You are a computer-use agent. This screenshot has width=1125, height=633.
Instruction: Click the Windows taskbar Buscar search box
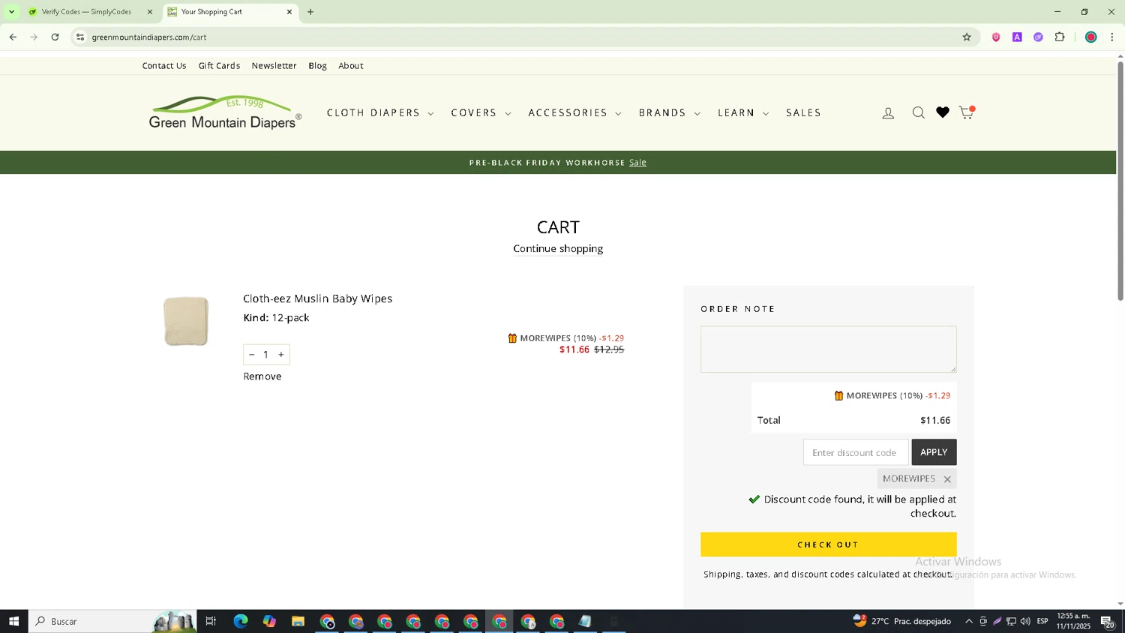(112, 621)
